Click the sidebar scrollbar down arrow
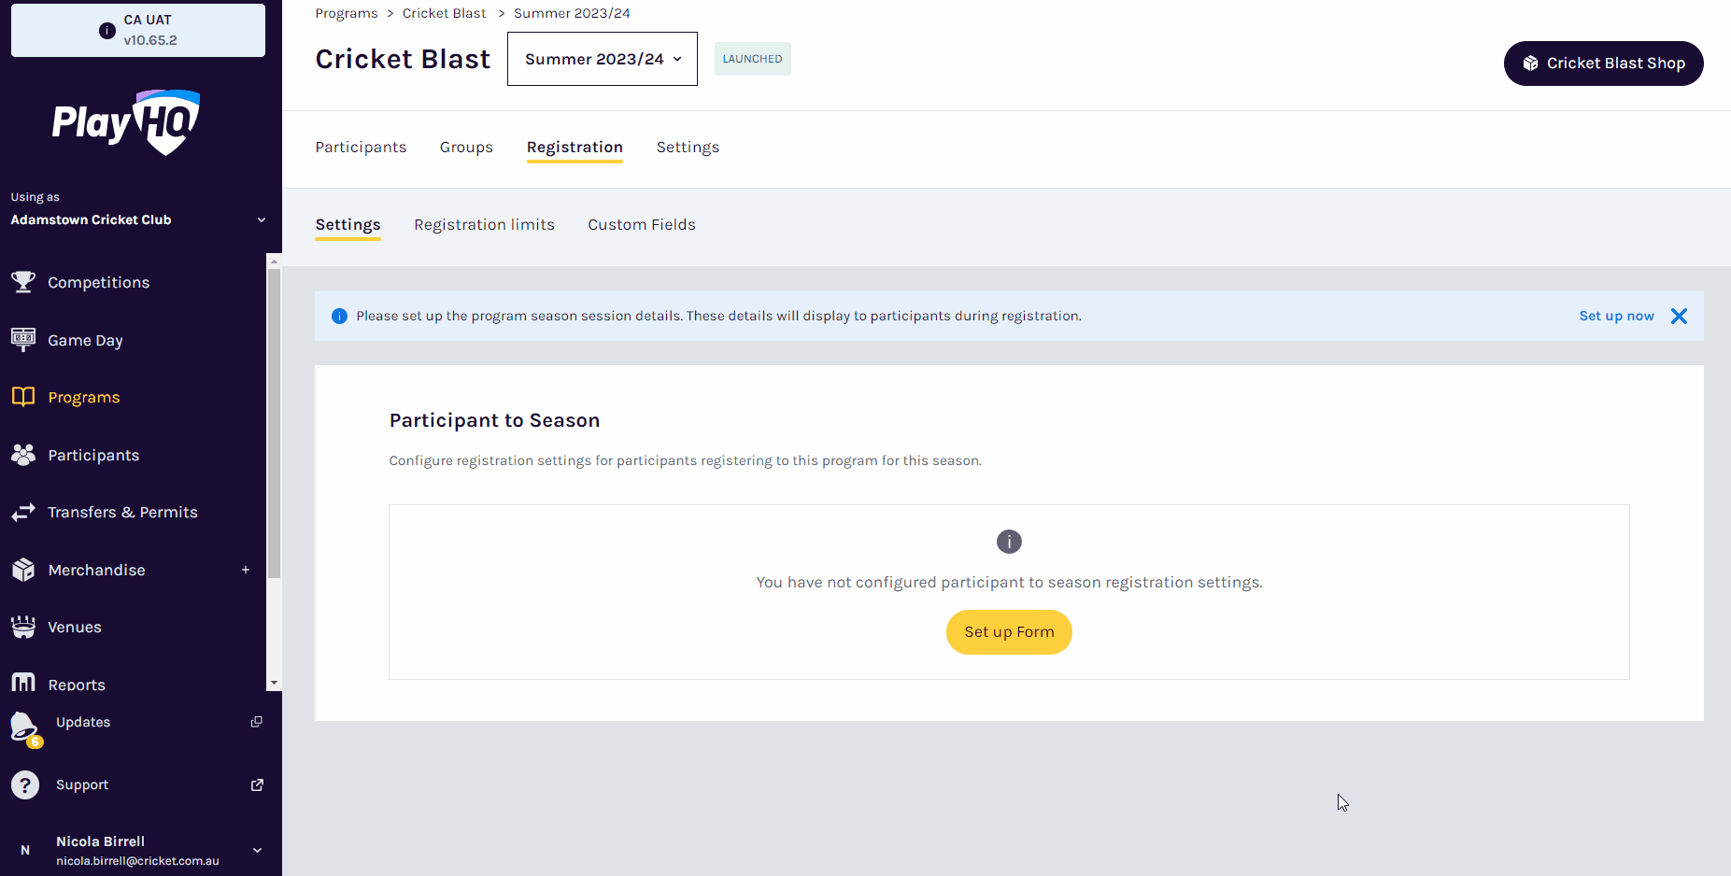 click(274, 683)
